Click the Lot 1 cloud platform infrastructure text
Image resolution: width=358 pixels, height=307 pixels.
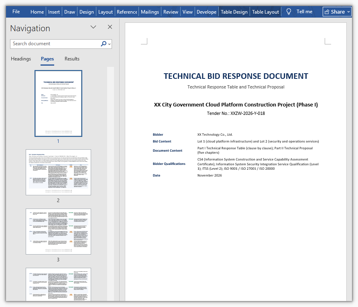(x=258, y=141)
